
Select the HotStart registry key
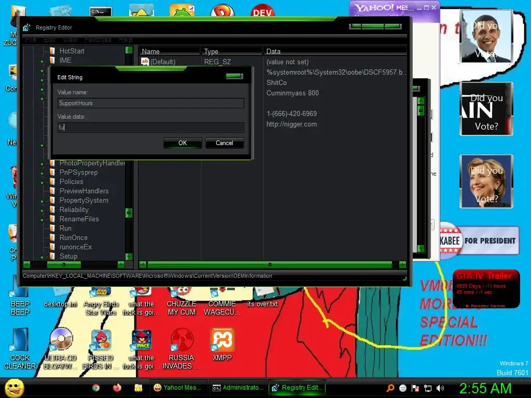tap(72, 51)
